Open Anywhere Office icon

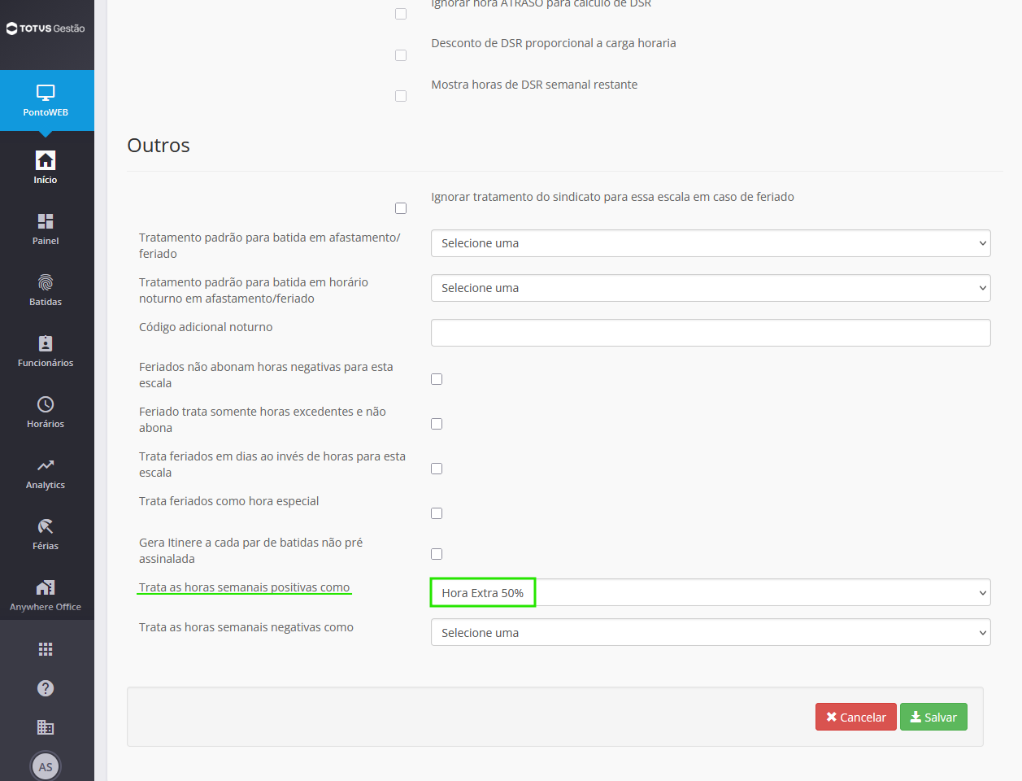click(x=46, y=587)
